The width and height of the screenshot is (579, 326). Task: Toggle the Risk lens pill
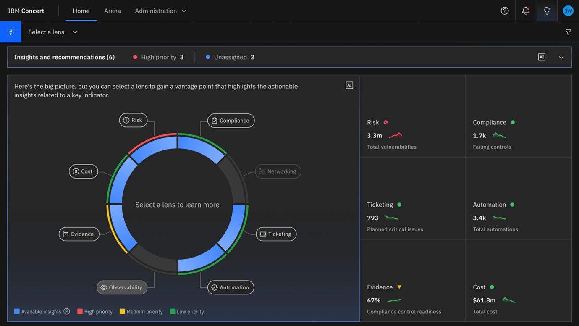click(133, 120)
